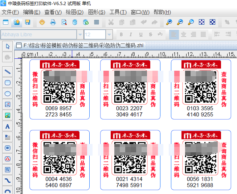Select the triangle shape tool
Viewport: 237px width, 194px height.
[x=8, y=159]
